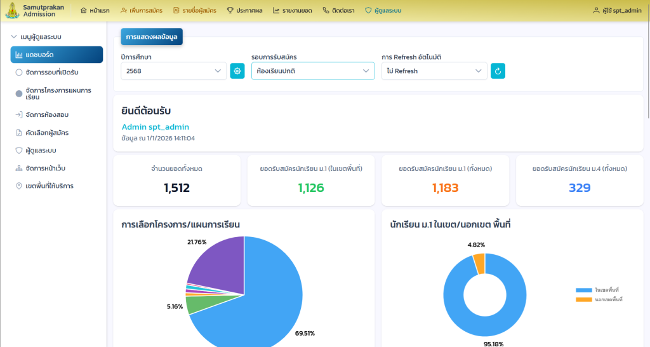Viewport: 650px width, 347px height.
Task: Expand the auto Refresh dropdown
Action: [434, 71]
